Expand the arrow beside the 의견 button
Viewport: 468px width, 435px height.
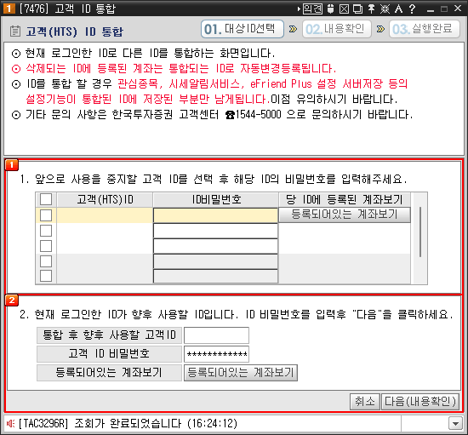pos(299,9)
